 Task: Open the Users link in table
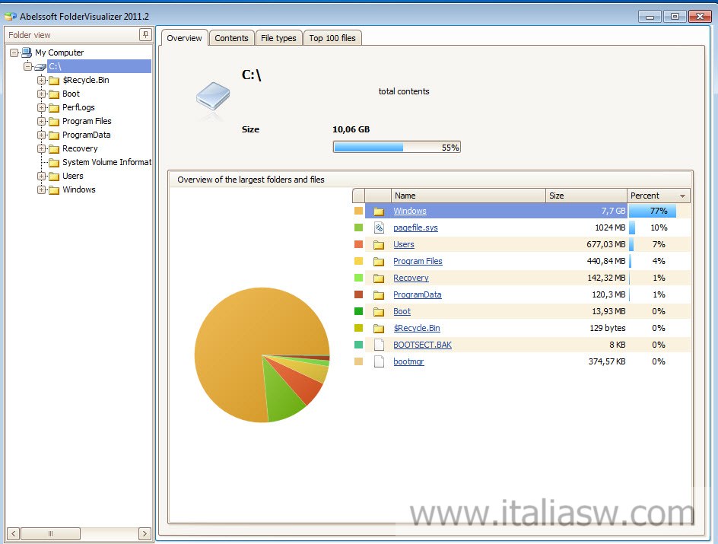coord(403,244)
